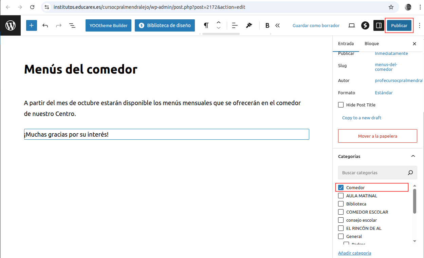Image resolution: width=424 pixels, height=258 pixels.
Task: Open preview device laptop icon
Action: [x=352, y=25]
